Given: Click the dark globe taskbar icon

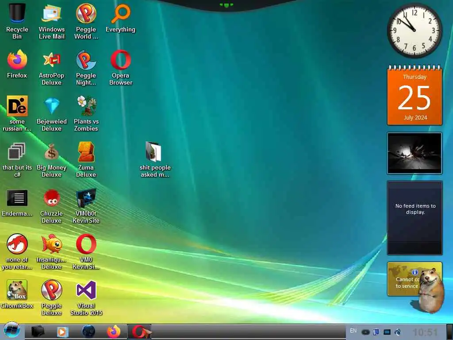Looking at the screenshot, I should point(88,332).
